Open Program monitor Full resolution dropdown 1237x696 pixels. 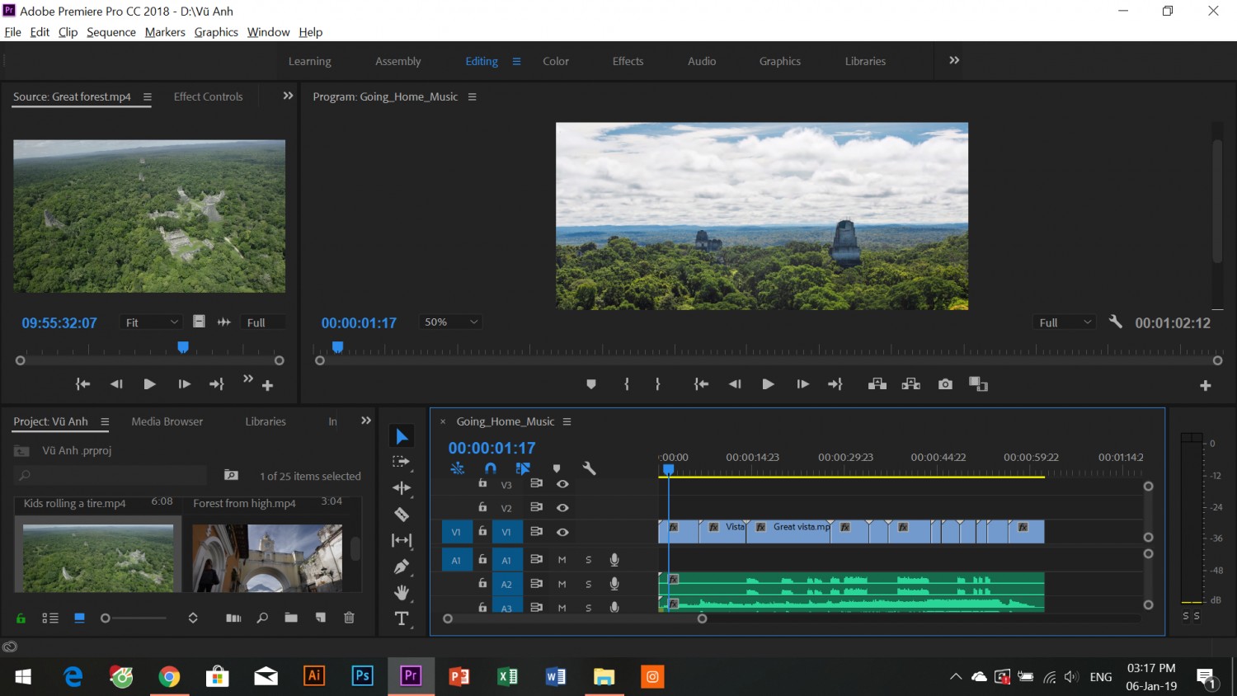pyautogui.click(x=1065, y=322)
